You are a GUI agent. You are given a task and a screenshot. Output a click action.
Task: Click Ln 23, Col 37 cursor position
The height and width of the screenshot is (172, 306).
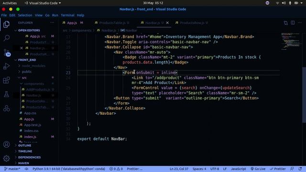tap(179, 169)
